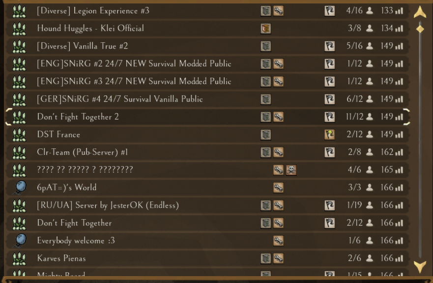Click the scroll up arrow
Screen dimensions: 433x283
[x=420, y=12]
